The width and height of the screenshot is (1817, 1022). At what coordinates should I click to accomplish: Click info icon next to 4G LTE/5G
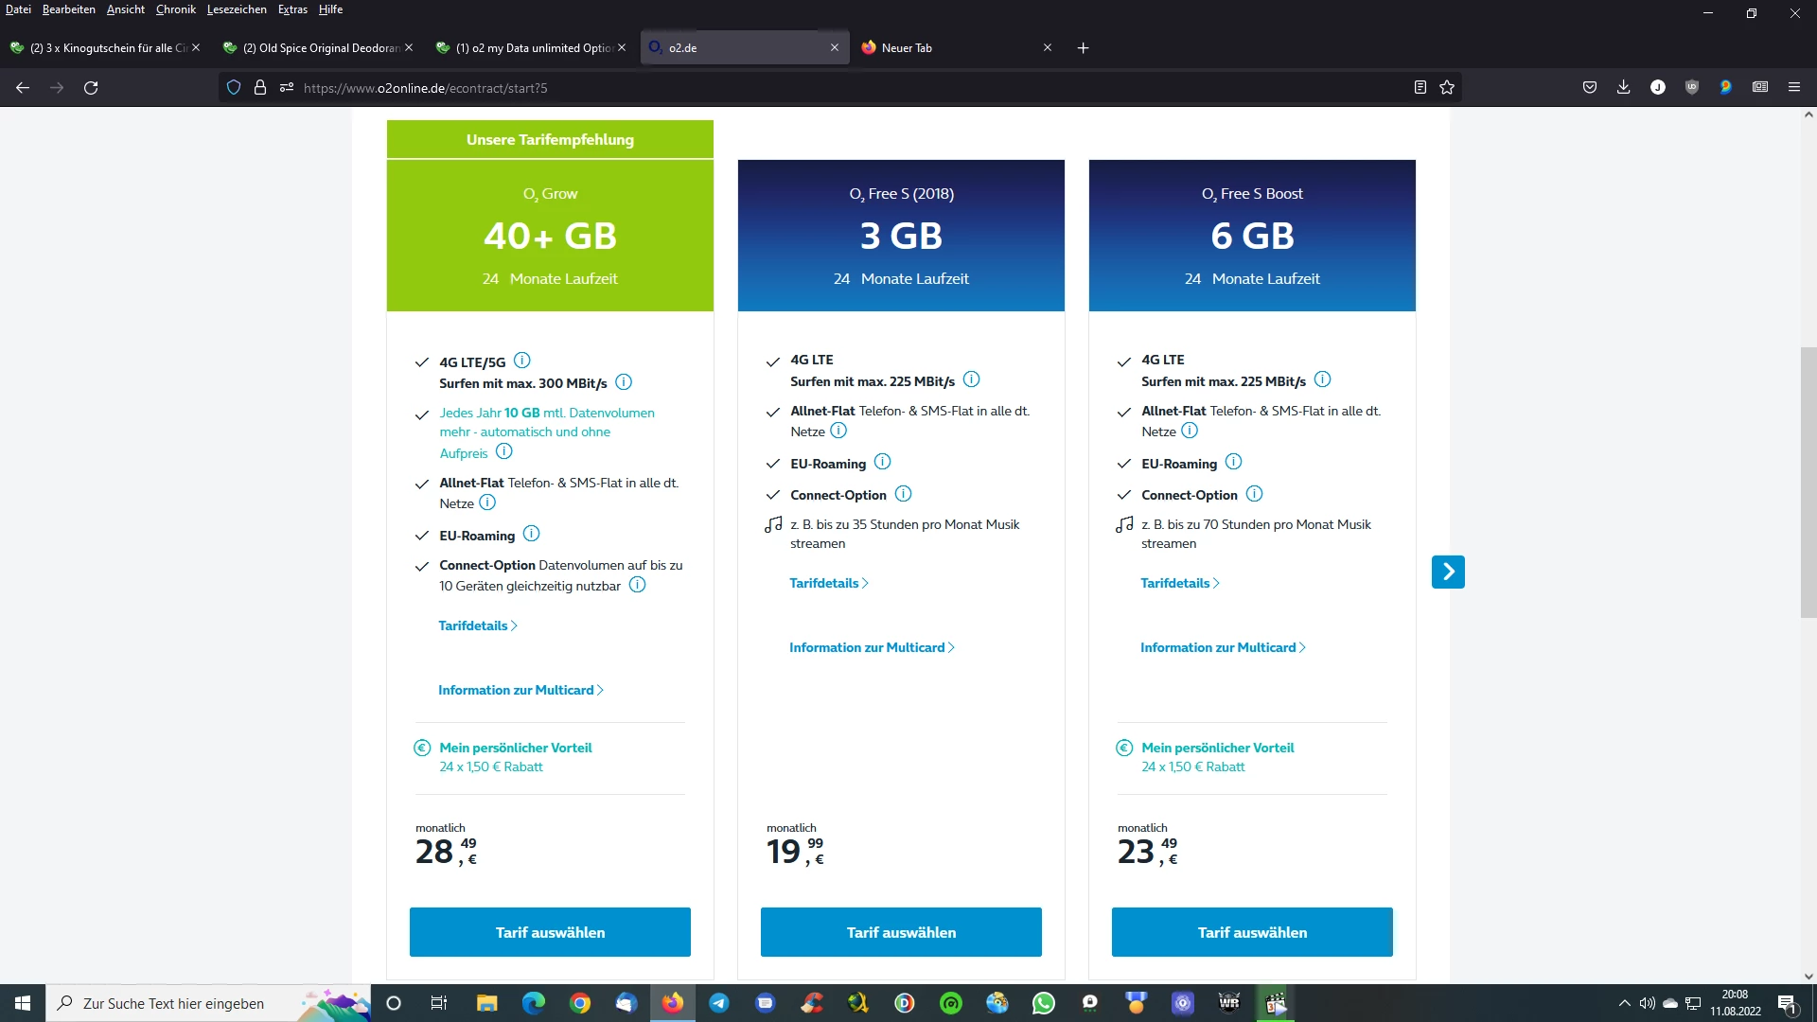pyautogui.click(x=521, y=361)
